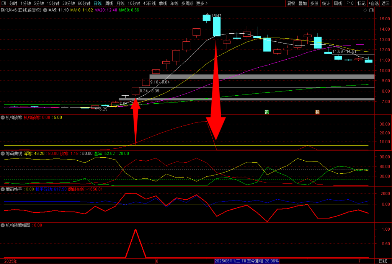This screenshot has height=264, width=392.
Task: Collapse the 筹码曲线 indicator panel arrow
Action: pyautogui.click(x=3, y=153)
